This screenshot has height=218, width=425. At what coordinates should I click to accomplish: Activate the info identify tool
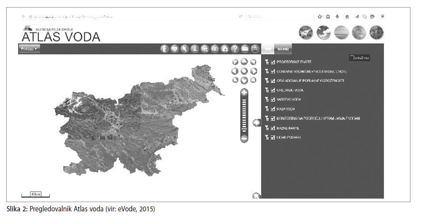(195, 49)
